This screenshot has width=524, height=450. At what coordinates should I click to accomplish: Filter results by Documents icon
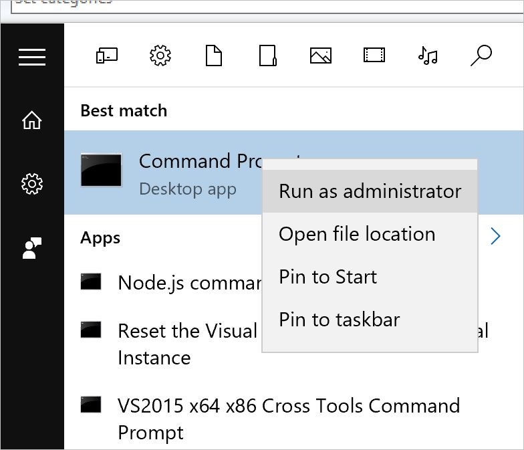pyautogui.click(x=213, y=55)
